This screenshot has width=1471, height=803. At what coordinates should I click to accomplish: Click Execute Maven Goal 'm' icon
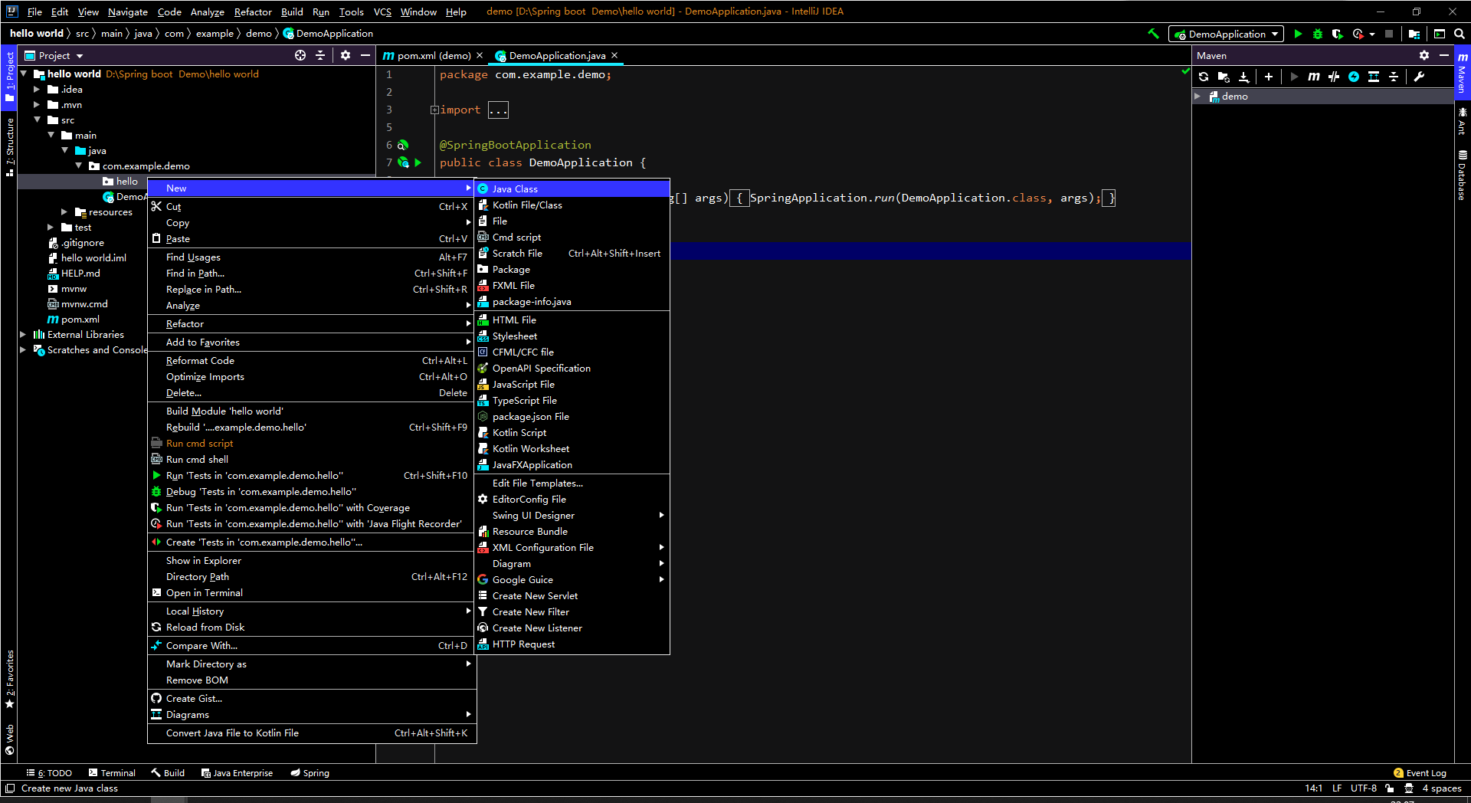(x=1314, y=77)
